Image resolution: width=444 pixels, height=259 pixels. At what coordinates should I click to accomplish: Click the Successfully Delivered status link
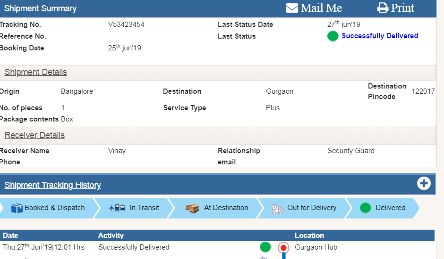(x=380, y=36)
